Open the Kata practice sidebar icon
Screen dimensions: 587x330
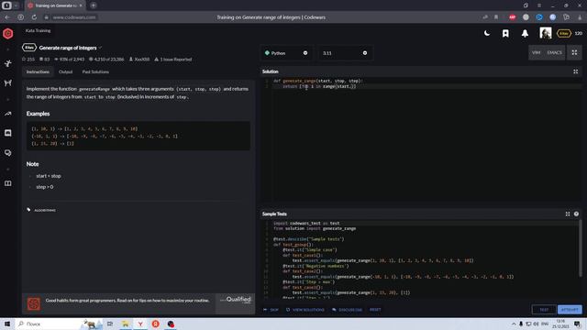tap(8, 63)
